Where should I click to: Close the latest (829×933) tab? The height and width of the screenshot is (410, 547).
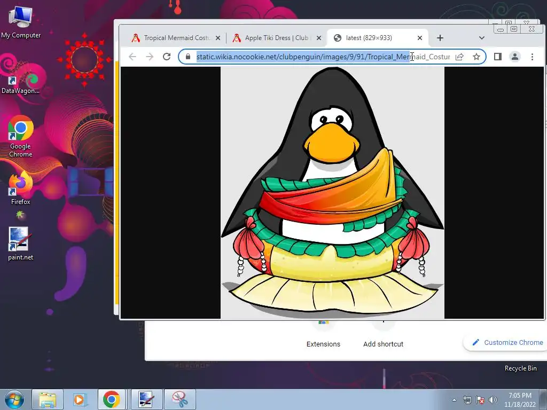click(420, 38)
